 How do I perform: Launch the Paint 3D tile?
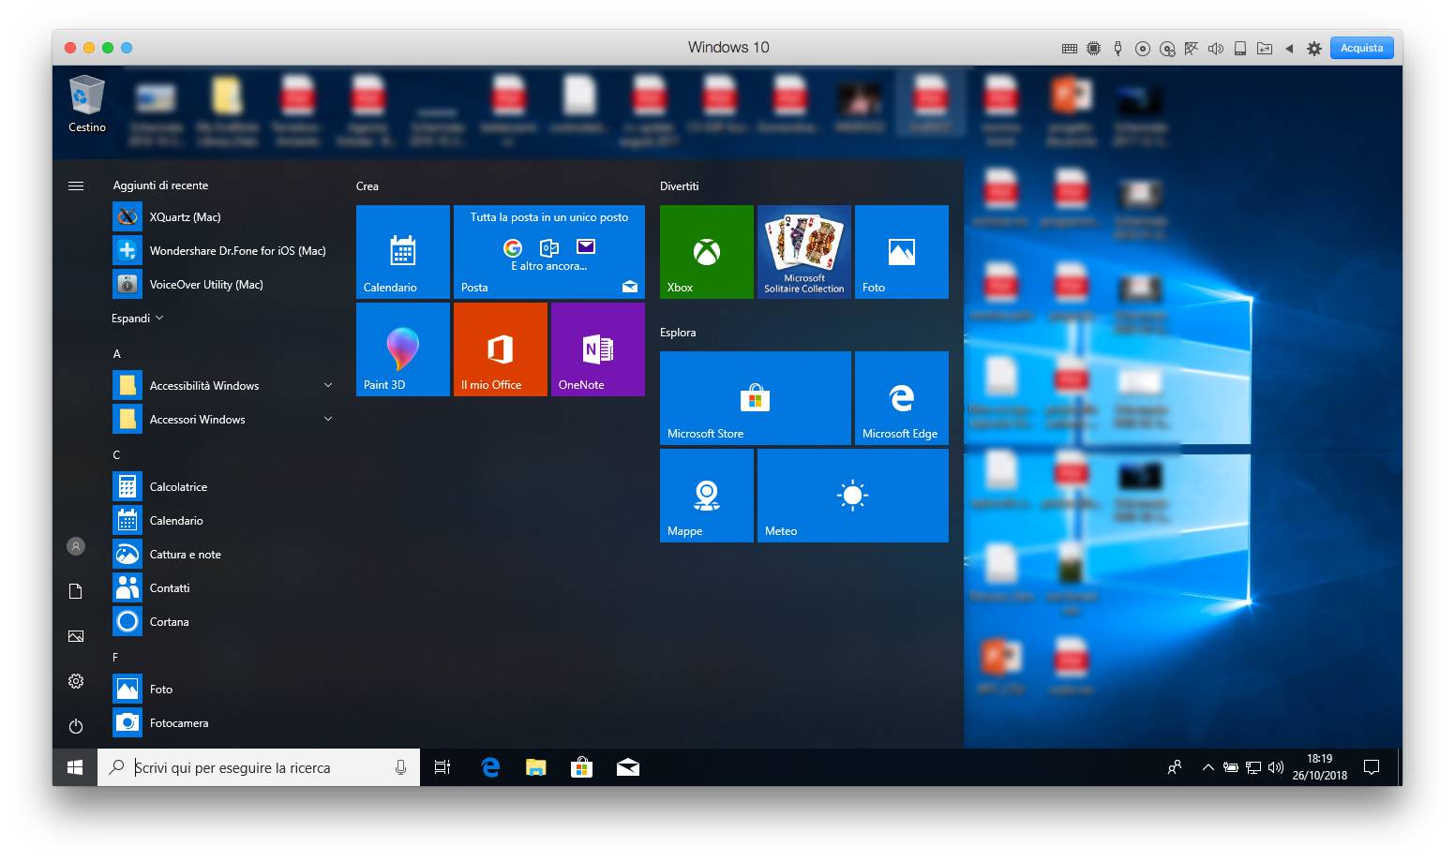(x=403, y=349)
